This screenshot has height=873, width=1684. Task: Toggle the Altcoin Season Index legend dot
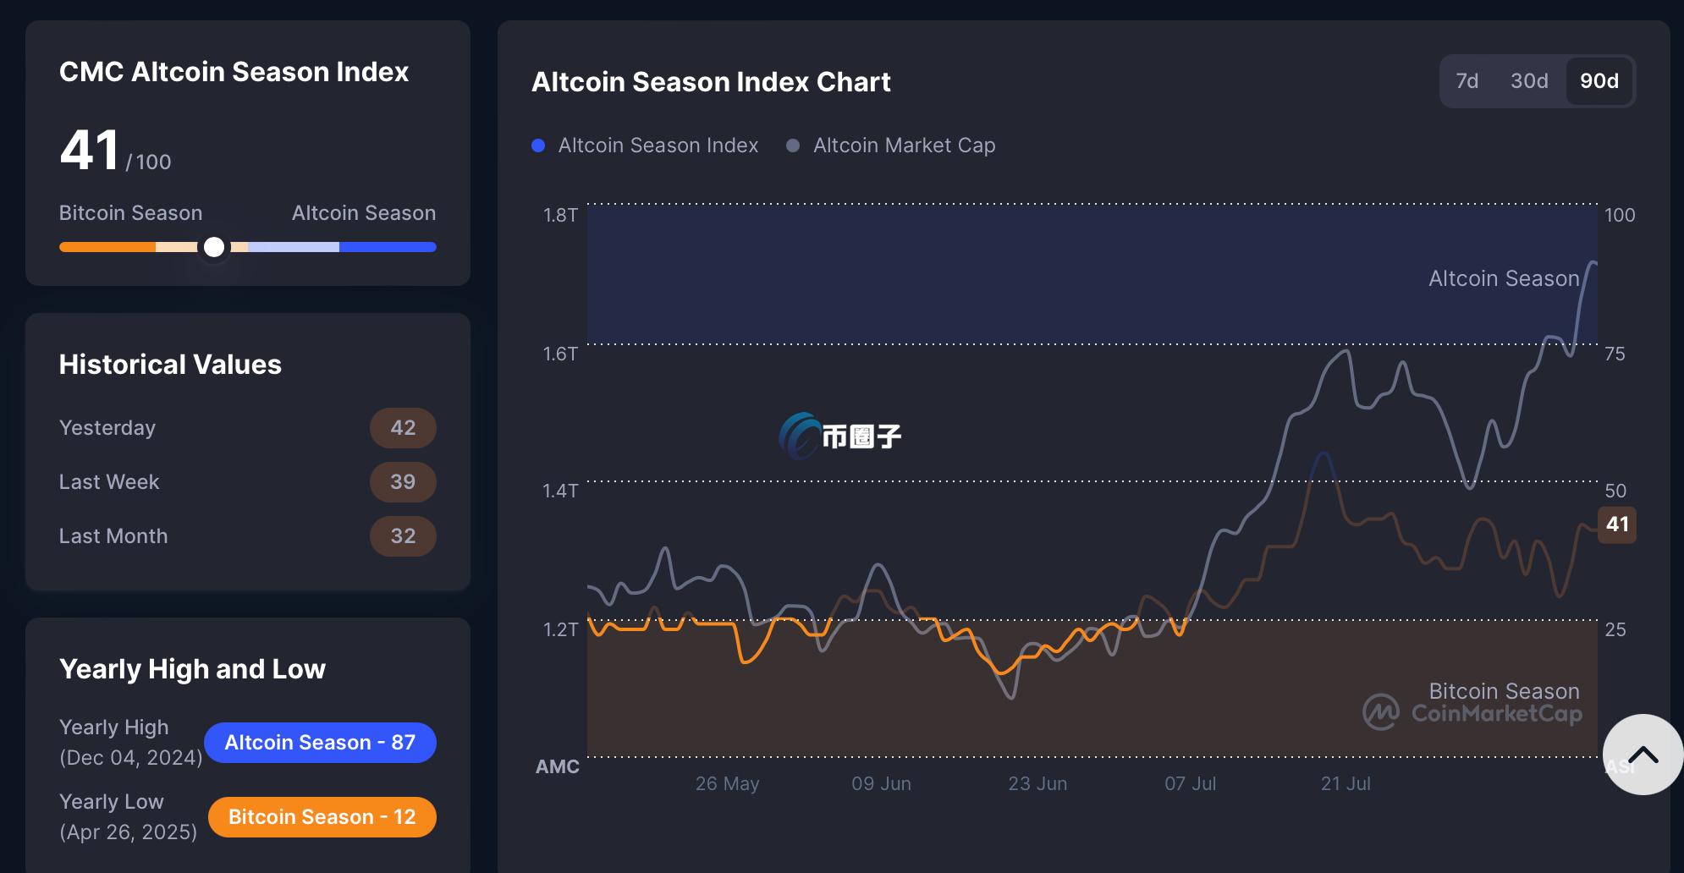click(x=538, y=145)
